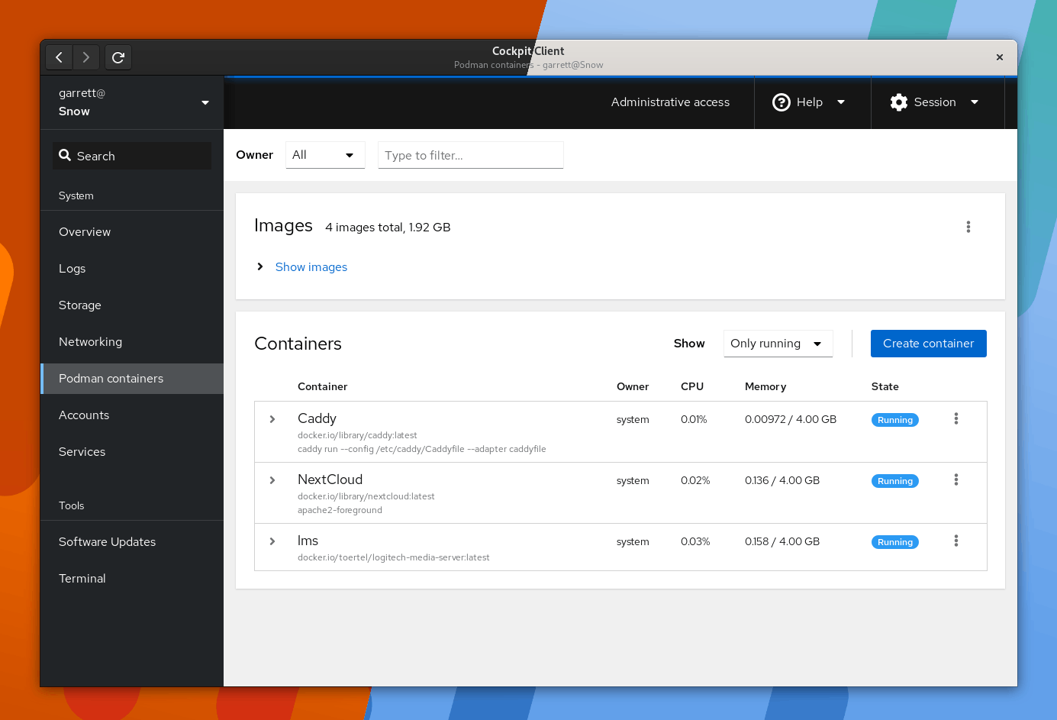The height and width of the screenshot is (720, 1057).
Task: Open kebab menu for NextCloud container
Action: (955, 479)
